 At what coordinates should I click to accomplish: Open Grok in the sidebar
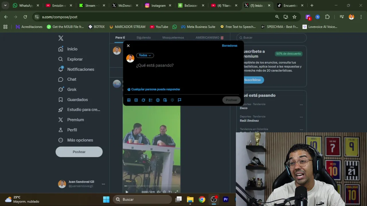point(67,89)
